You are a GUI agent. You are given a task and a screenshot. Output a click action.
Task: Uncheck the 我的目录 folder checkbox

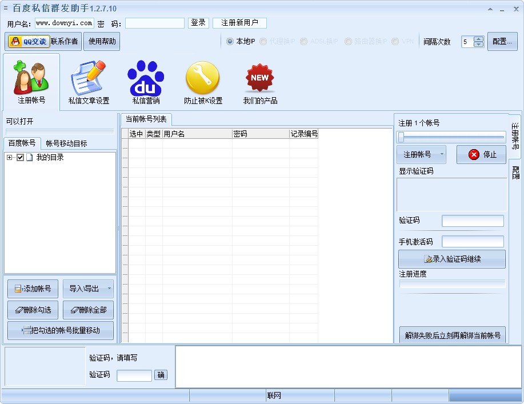pos(21,158)
